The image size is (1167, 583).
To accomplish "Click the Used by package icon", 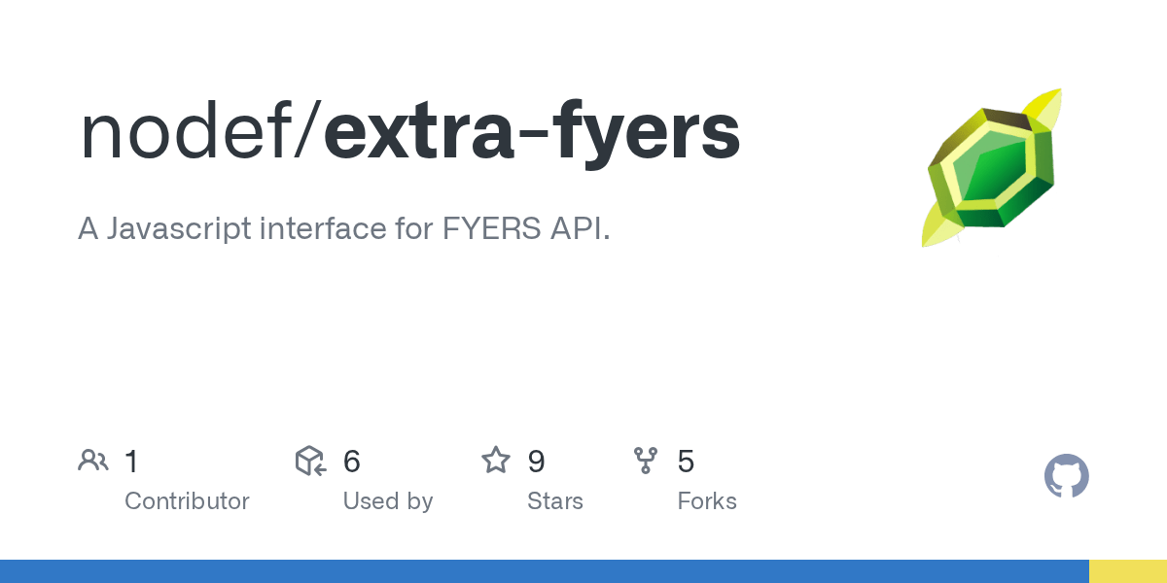I will click(310, 461).
